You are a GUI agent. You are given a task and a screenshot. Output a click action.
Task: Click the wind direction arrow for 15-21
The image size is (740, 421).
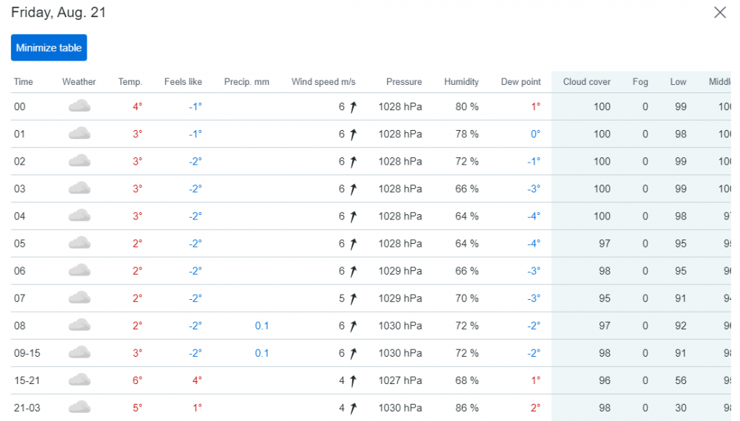tap(353, 380)
